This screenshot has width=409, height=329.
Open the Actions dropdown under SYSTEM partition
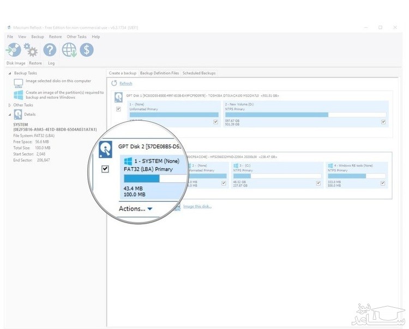[136, 208]
